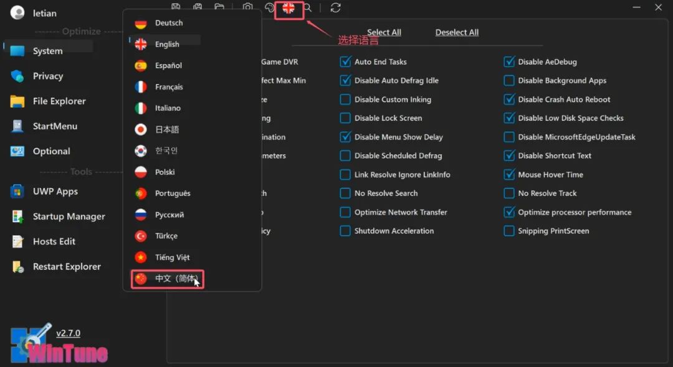The height and width of the screenshot is (367, 673).
Task: Open the WinTune logo at bottom left
Action: pos(59,345)
